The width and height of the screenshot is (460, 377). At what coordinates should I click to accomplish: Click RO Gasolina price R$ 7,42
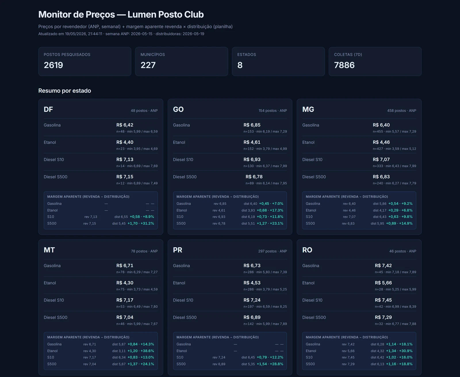click(x=383, y=265)
